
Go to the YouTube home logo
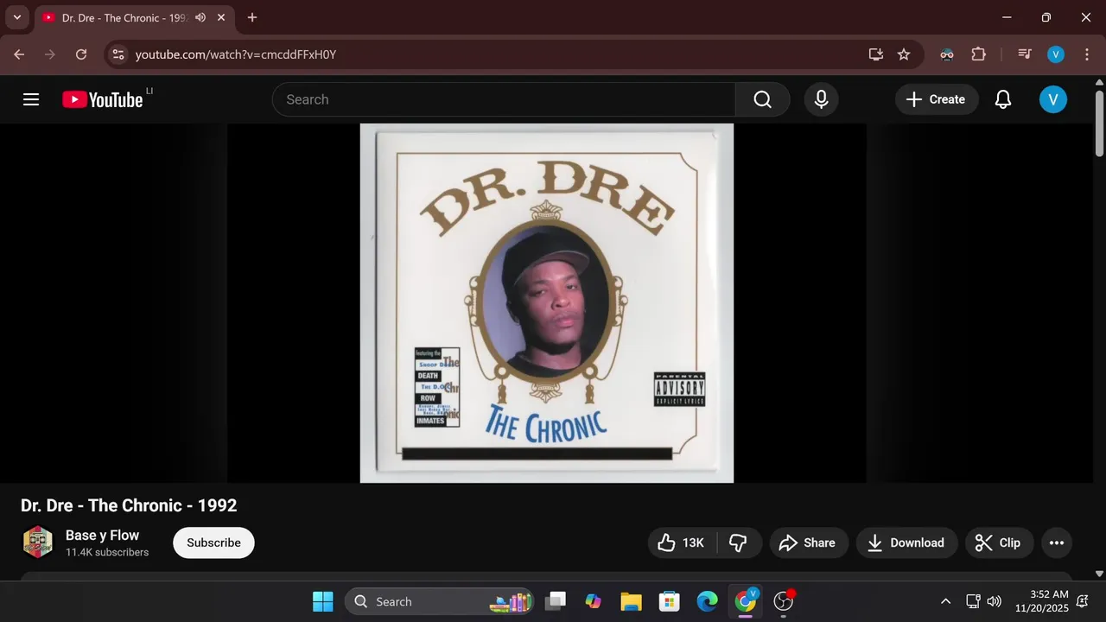click(x=103, y=99)
